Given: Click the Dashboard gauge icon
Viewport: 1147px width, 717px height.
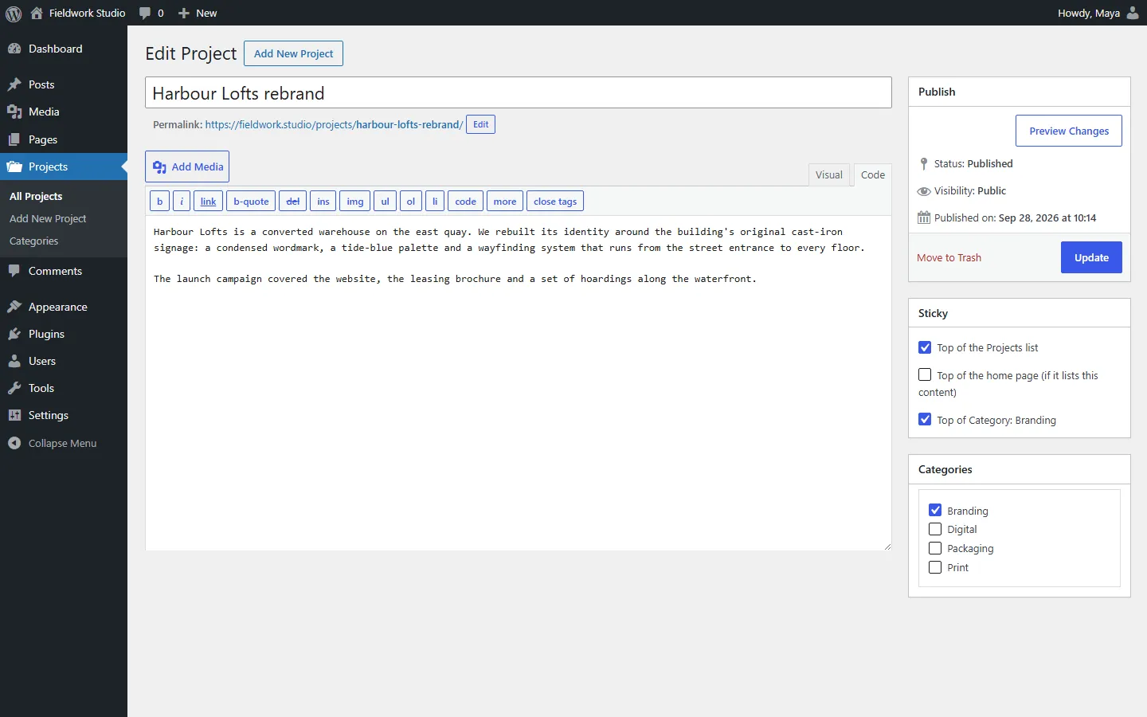Looking at the screenshot, I should tap(14, 49).
